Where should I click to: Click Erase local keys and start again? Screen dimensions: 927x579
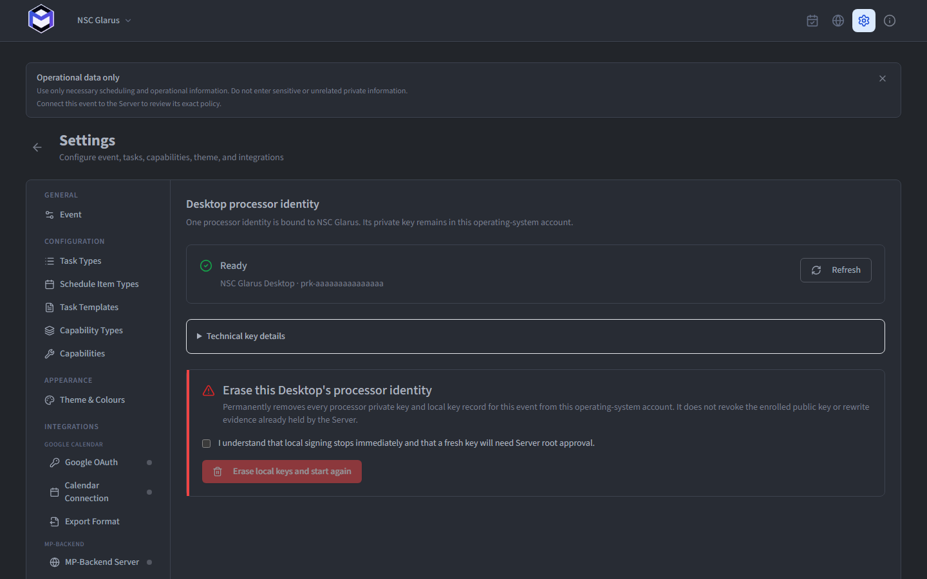[282, 472]
